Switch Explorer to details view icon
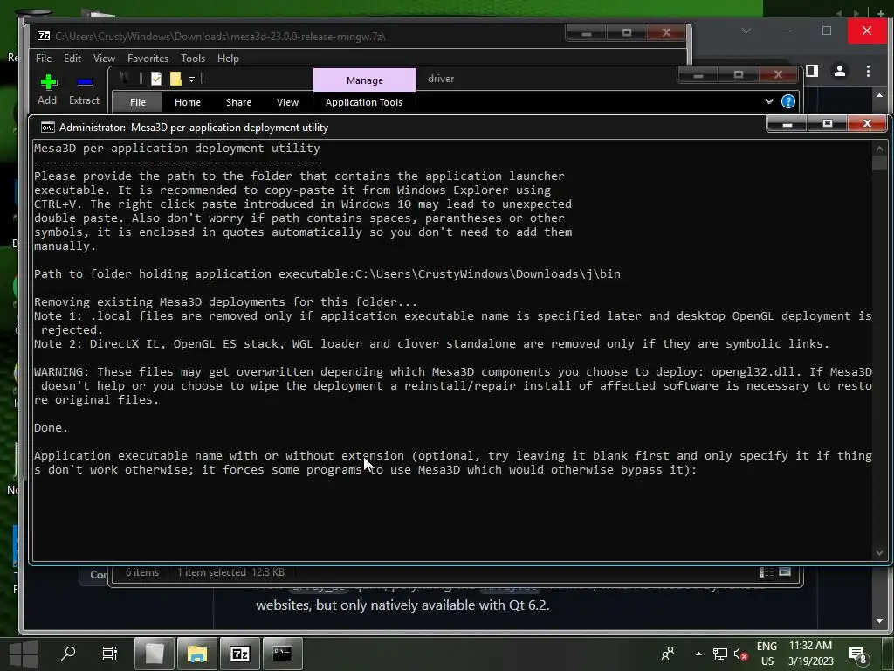Screen dimensions: 894x671 [766, 571]
